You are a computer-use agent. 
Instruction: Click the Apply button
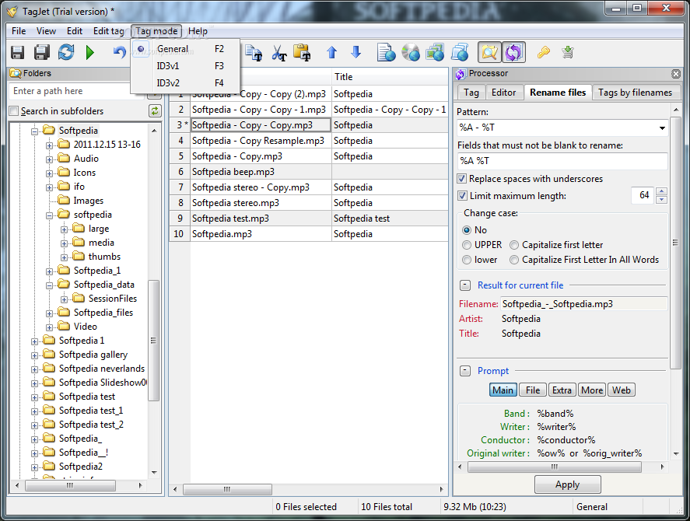click(567, 484)
